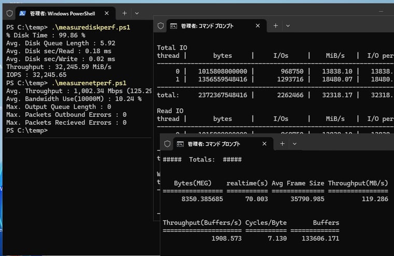This screenshot has height=256, width=394.
Task: Click Throughput(MB/s) value 119.286
Action: tap(375, 199)
